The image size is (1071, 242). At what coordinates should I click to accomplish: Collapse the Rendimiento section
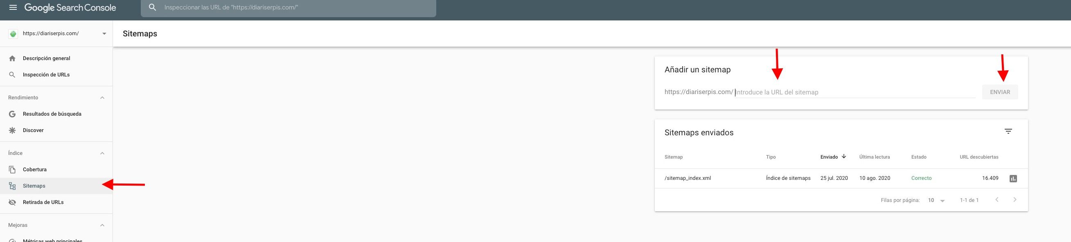pyautogui.click(x=102, y=98)
